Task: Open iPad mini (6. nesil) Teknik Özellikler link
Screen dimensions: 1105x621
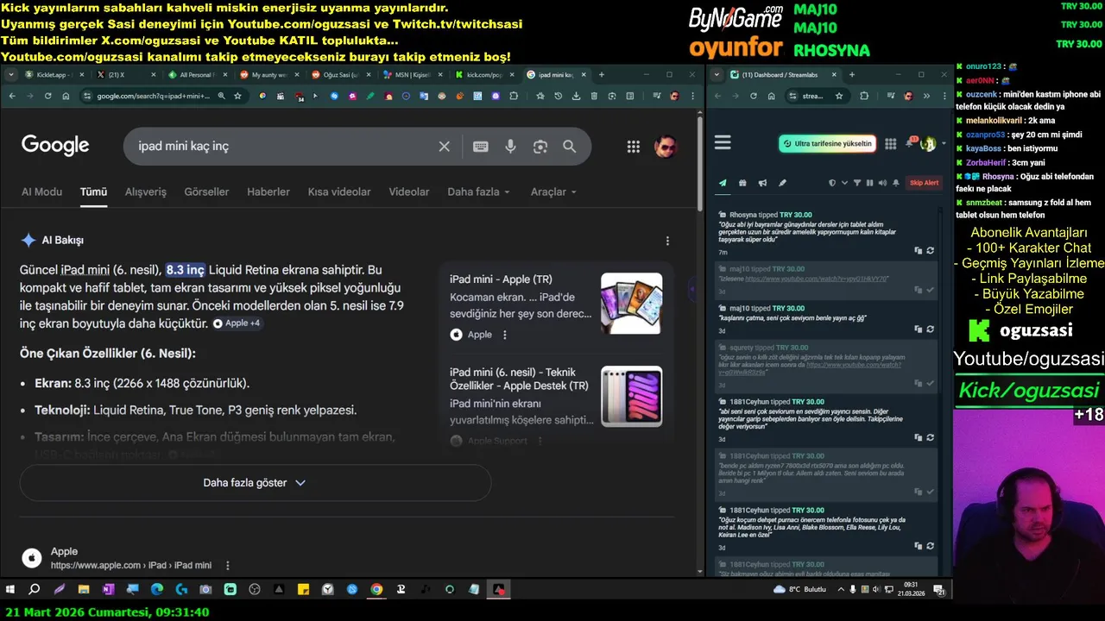Action: pos(519,379)
